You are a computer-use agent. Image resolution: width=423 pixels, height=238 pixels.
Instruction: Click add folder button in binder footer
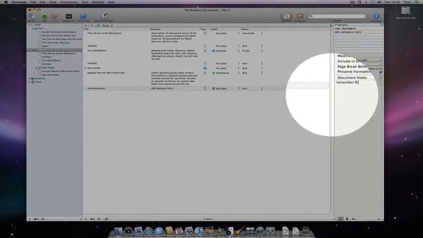point(36,219)
